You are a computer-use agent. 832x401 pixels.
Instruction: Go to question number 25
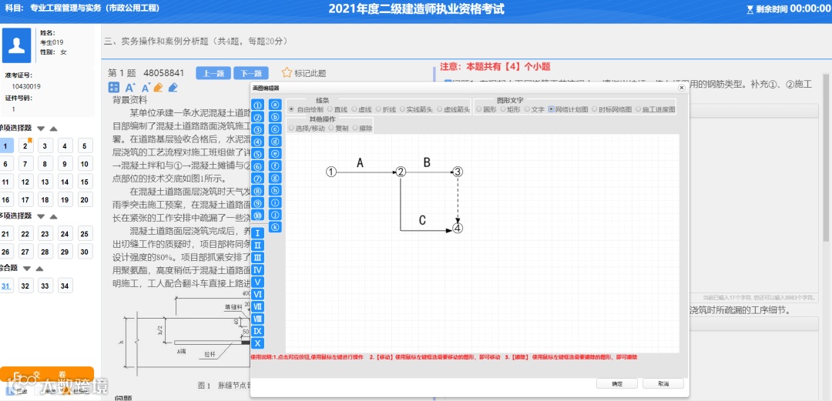pos(85,233)
